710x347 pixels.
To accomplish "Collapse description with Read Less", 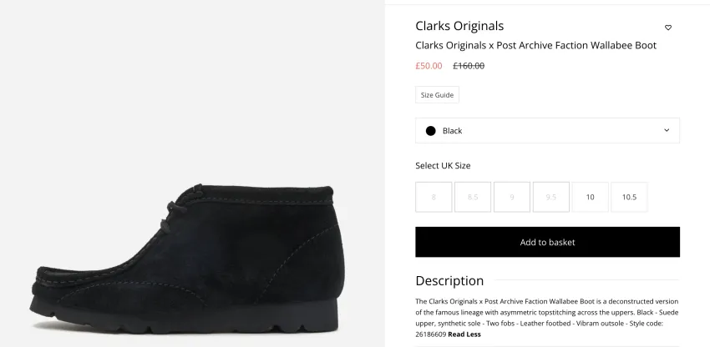I will coord(464,334).
